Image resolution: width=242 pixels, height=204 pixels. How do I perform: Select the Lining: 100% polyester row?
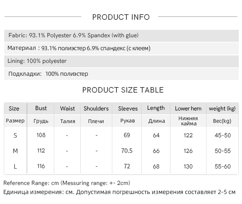click(37, 61)
